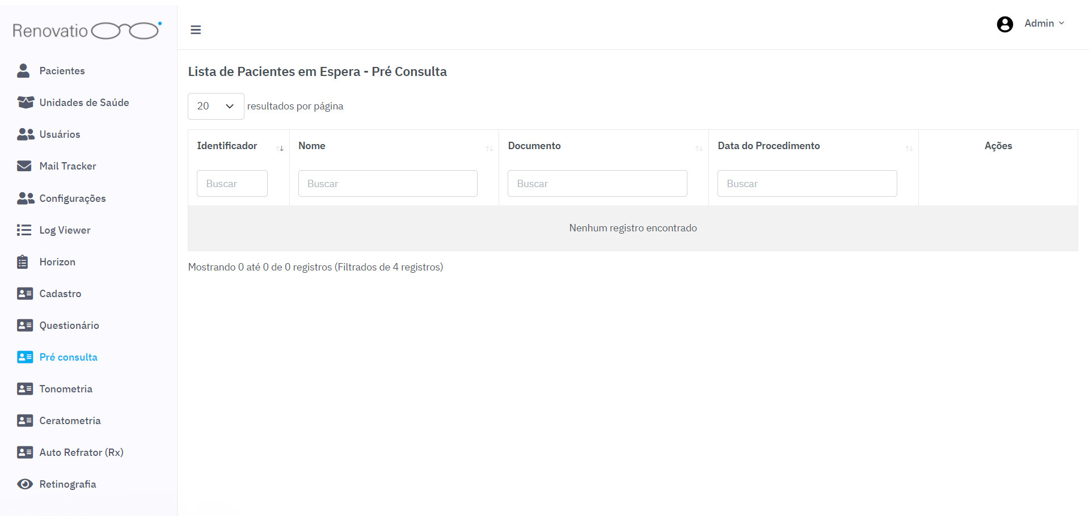This screenshot has height=516, width=1089.
Task: Go to the Cadastro menu item
Action: pyautogui.click(x=60, y=294)
